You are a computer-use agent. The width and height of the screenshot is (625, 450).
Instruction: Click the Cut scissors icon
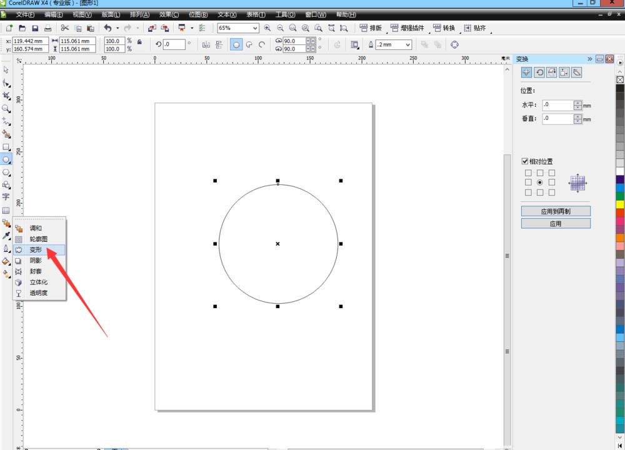pos(64,28)
